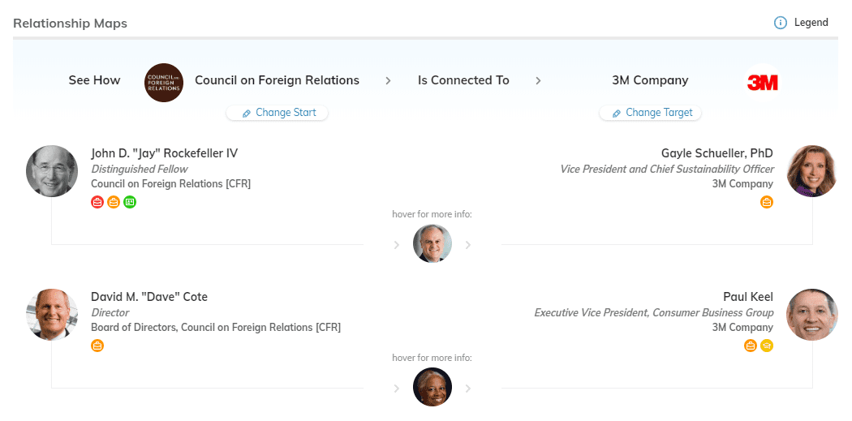Click yellow graduation cap icon under Paul Keel
Viewport: 852px width, 421px height.
(x=767, y=346)
